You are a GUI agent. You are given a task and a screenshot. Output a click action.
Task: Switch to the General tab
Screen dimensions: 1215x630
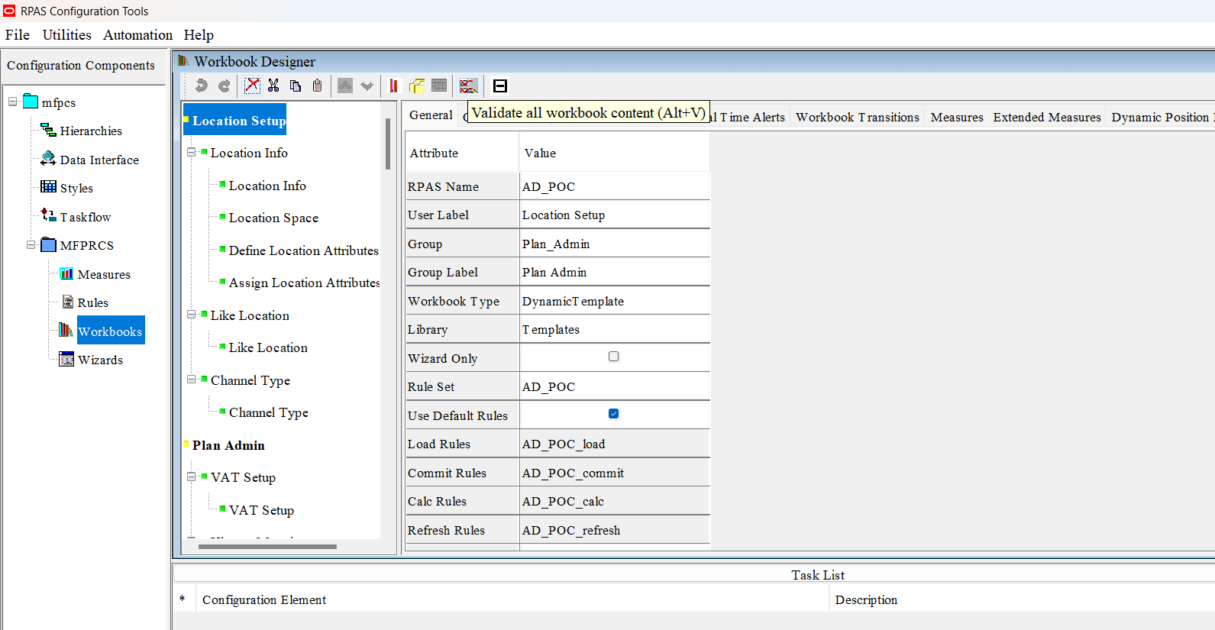click(x=431, y=115)
